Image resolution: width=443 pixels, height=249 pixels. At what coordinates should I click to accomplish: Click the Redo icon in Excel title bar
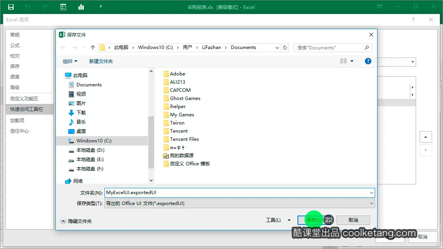click(44, 7)
